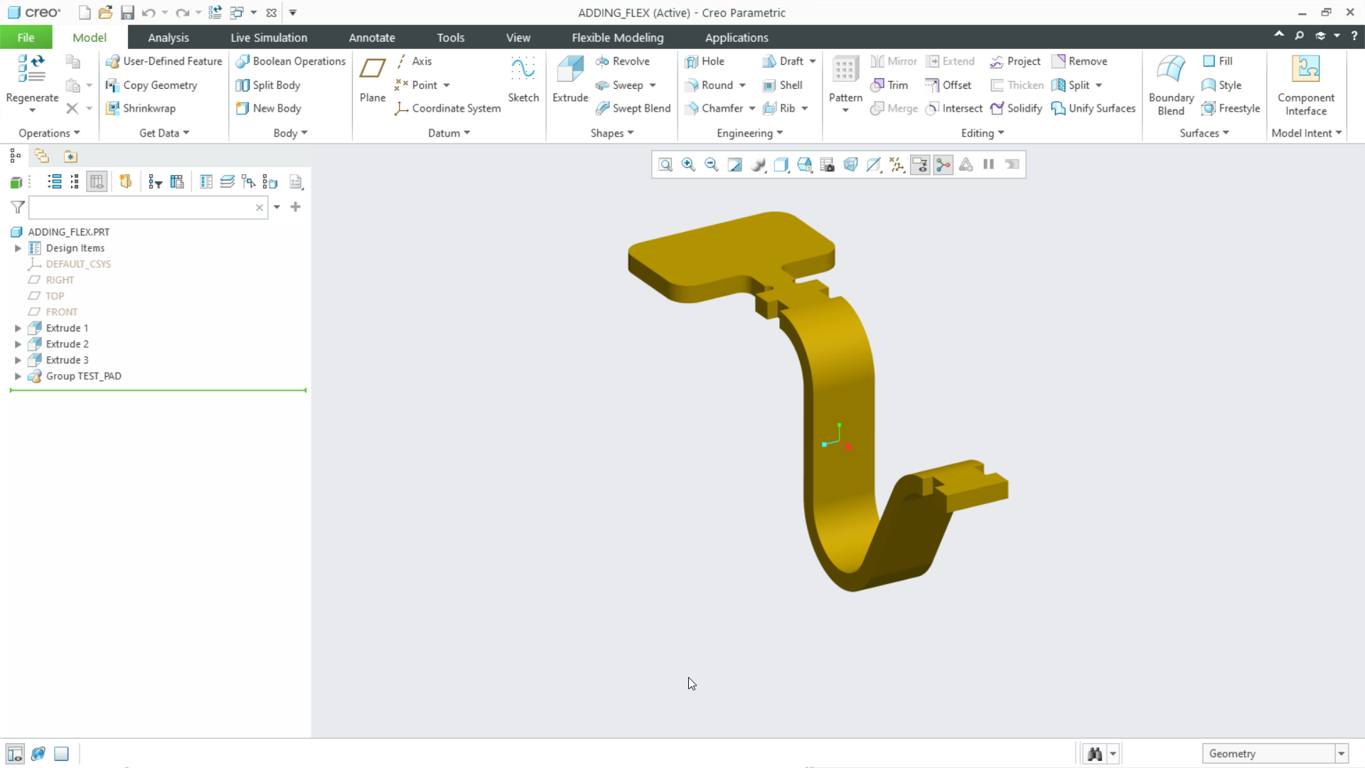The image size is (1365, 768).
Task: Open the Annotate tab
Action: (372, 38)
